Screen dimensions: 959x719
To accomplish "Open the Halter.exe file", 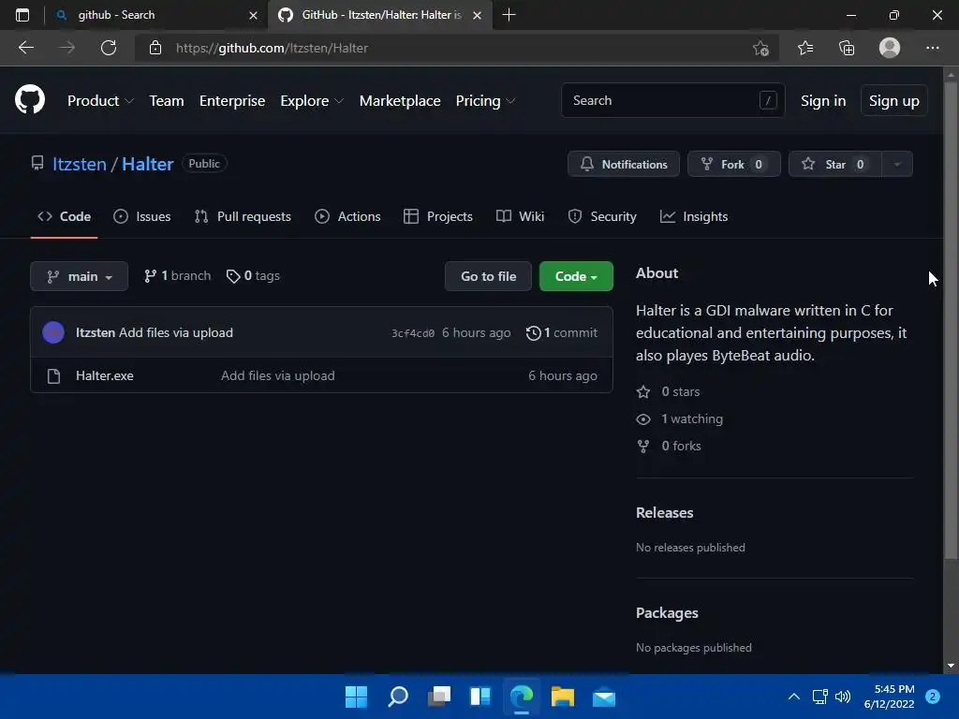I will [105, 376].
